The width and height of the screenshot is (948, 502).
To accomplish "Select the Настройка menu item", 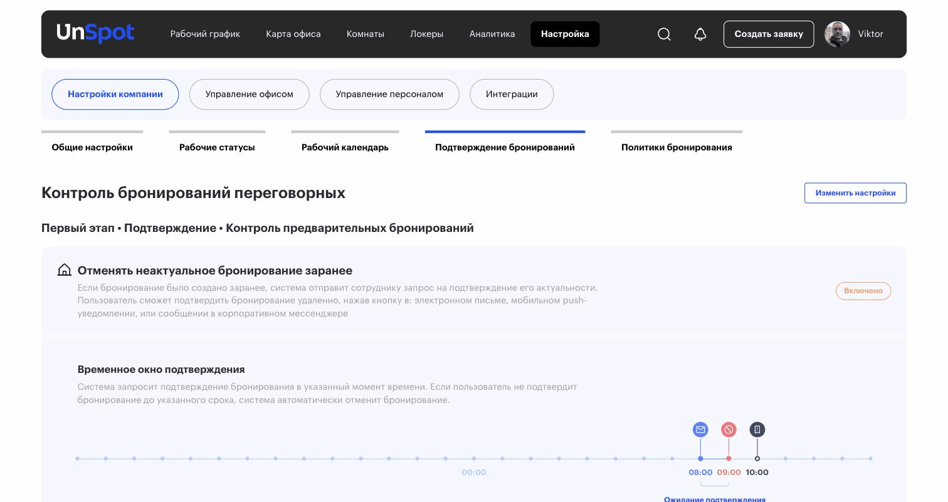I will pyautogui.click(x=565, y=34).
